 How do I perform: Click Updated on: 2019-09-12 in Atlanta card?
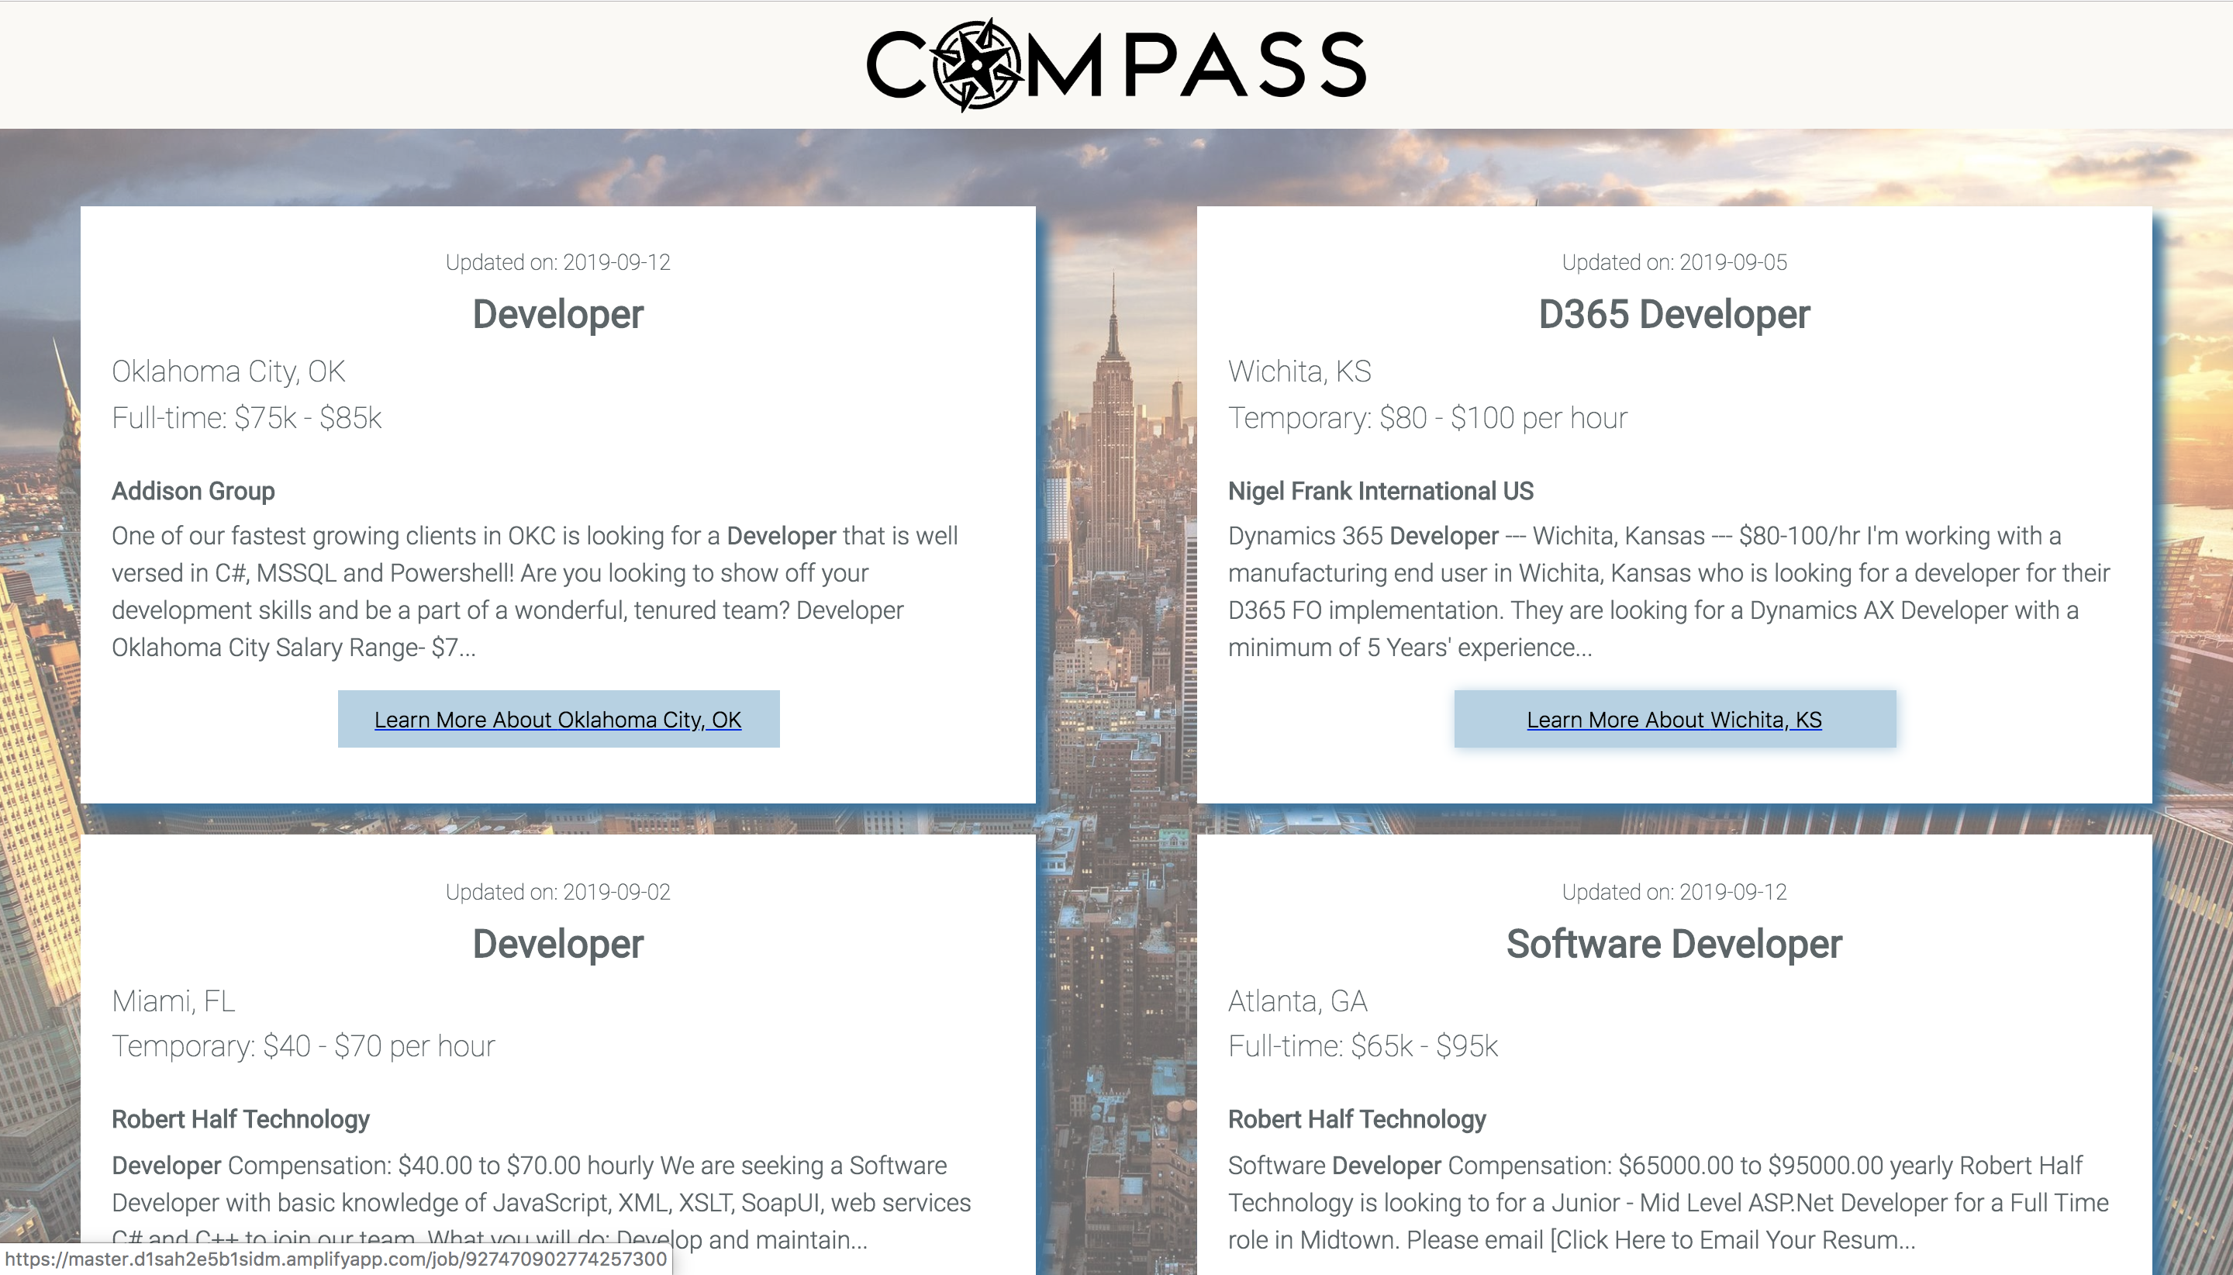coord(1674,891)
